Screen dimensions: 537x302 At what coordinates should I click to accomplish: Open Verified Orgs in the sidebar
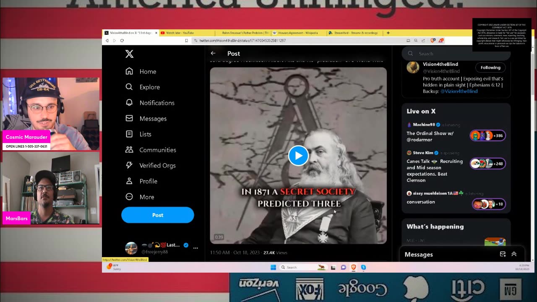tap(151, 165)
